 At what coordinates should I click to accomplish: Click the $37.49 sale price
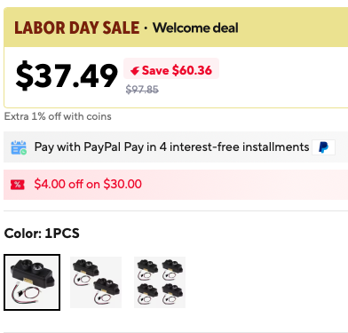click(67, 75)
